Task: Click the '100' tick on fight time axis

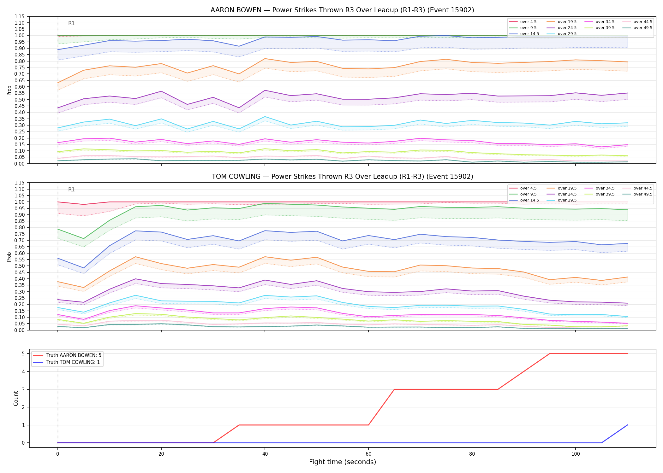Action: (x=576, y=454)
